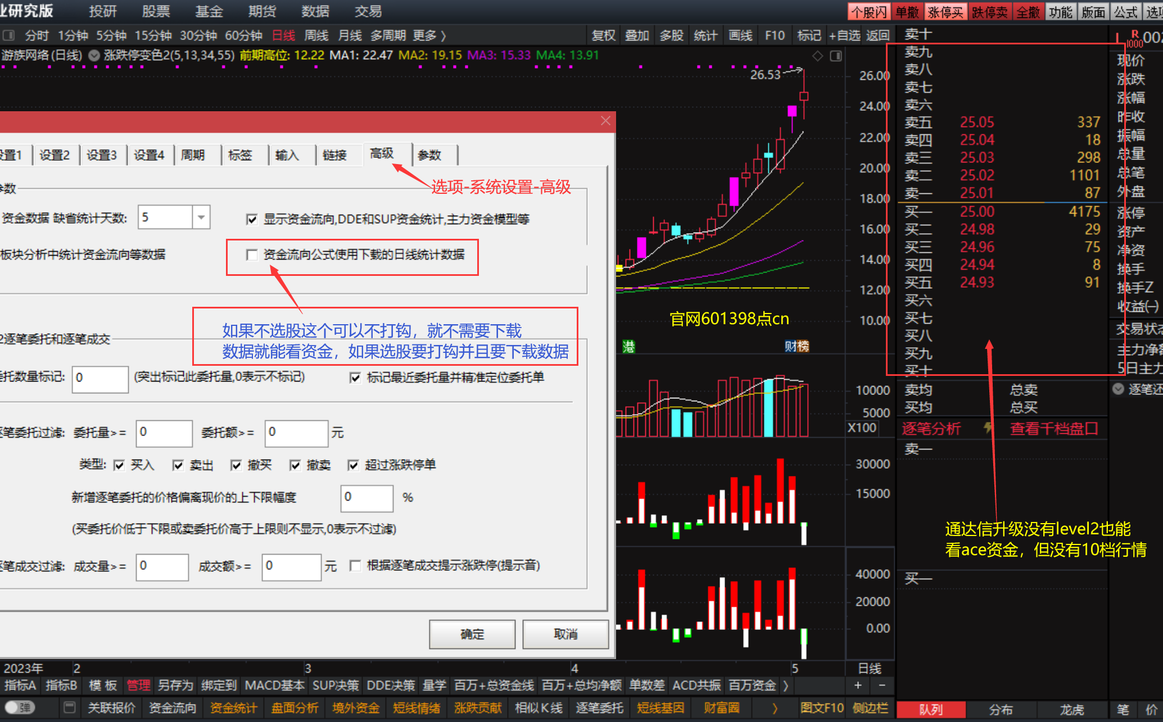Open the 标签 tab
Image resolution: width=1163 pixels, height=722 pixels.
240,155
